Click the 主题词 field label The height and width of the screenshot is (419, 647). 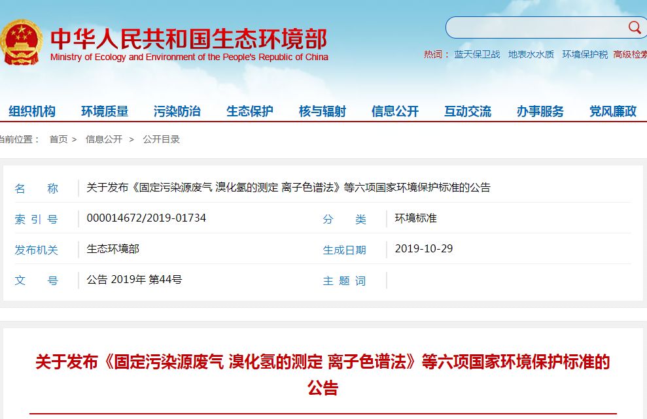[344, 281]
